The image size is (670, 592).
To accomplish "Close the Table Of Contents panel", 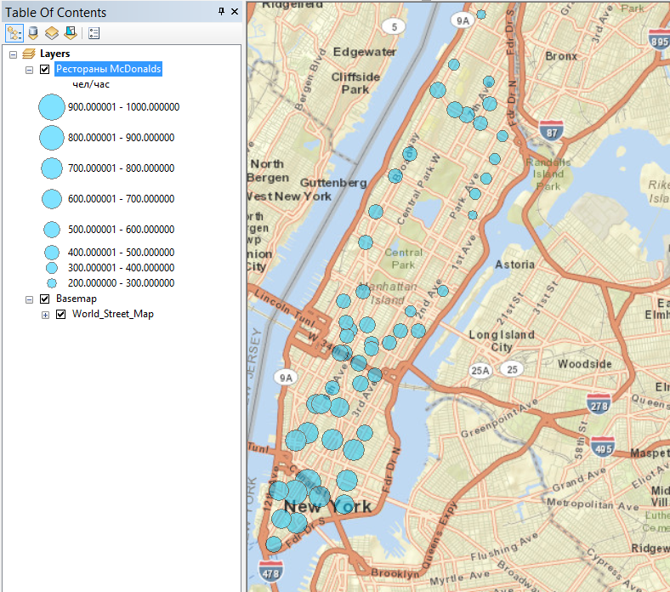I will [236, 12].
